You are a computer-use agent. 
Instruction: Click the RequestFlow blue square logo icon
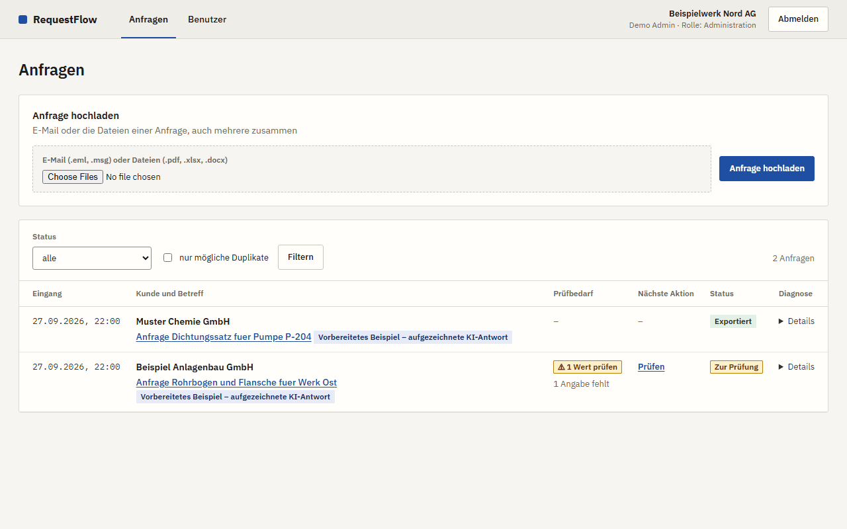coord(23,20)
